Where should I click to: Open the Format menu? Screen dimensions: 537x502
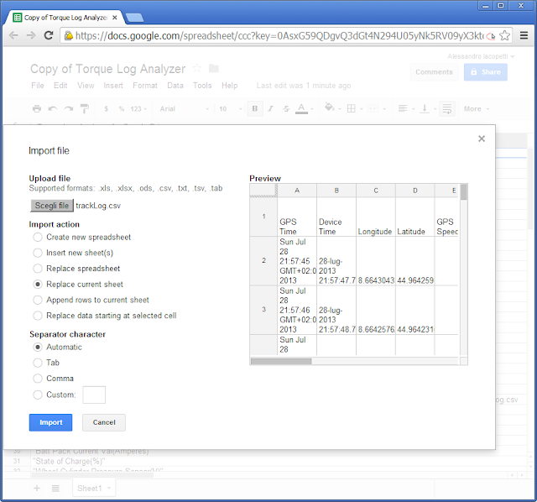click(x=145, y=86)
